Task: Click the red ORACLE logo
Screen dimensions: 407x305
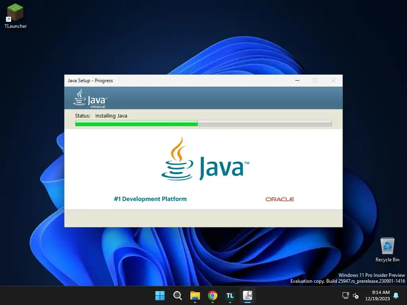Action: (279, 199)
